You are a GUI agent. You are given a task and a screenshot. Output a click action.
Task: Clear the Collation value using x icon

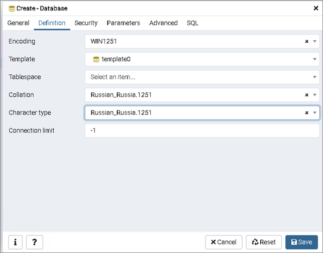tap(306, 95)
